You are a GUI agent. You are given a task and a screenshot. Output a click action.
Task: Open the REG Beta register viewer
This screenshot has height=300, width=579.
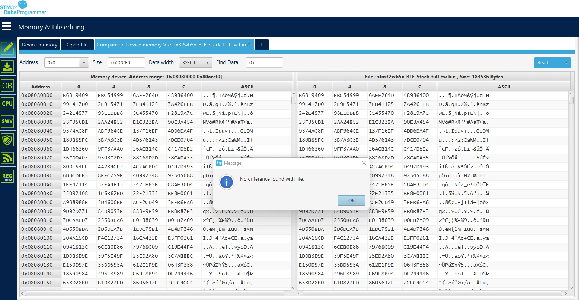click(x=7, y=176)
